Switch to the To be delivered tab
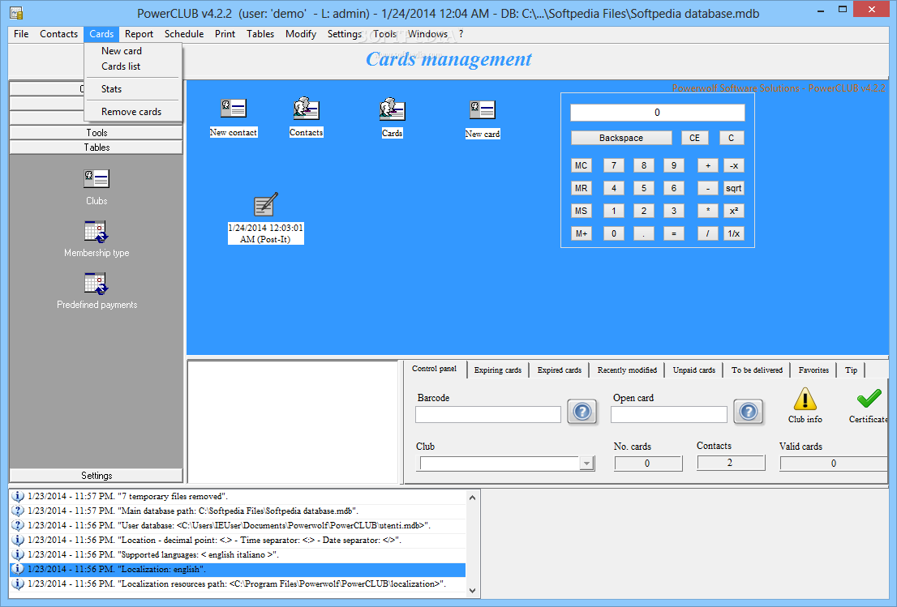 [x=757, y=370]
